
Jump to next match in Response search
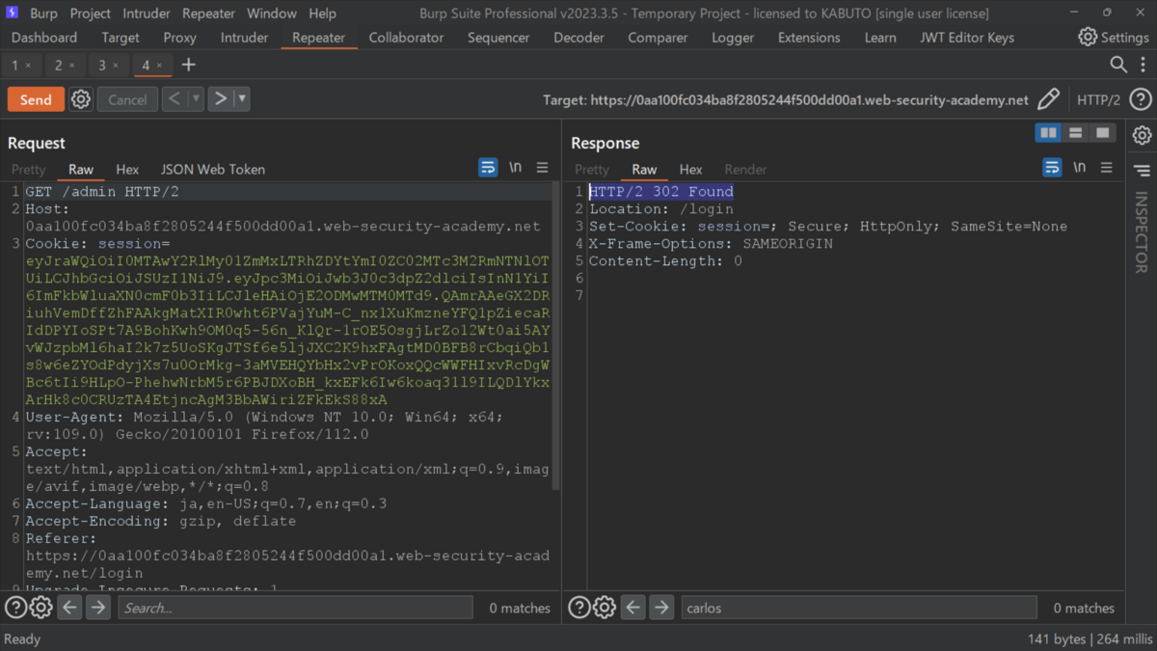661,608
